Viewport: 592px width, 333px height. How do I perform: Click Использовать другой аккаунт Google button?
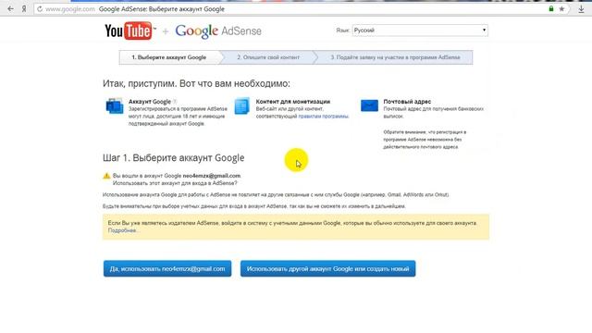tap(327, 269)
